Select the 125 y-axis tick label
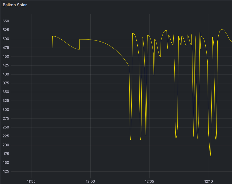The height and width of the screenshot is (184, 232). tap(6, 171)
